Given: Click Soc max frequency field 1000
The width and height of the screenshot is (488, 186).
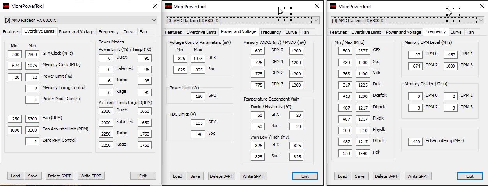Looking at the screenshot, I should [x=363, y=62].
